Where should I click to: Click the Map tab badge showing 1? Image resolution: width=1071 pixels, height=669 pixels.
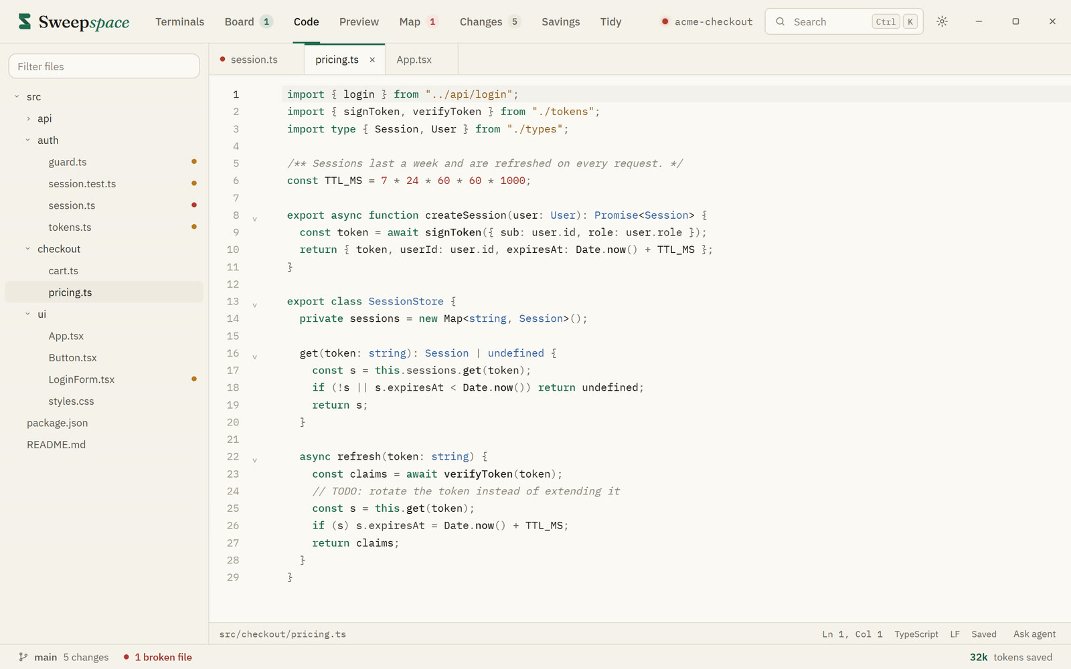432,21
